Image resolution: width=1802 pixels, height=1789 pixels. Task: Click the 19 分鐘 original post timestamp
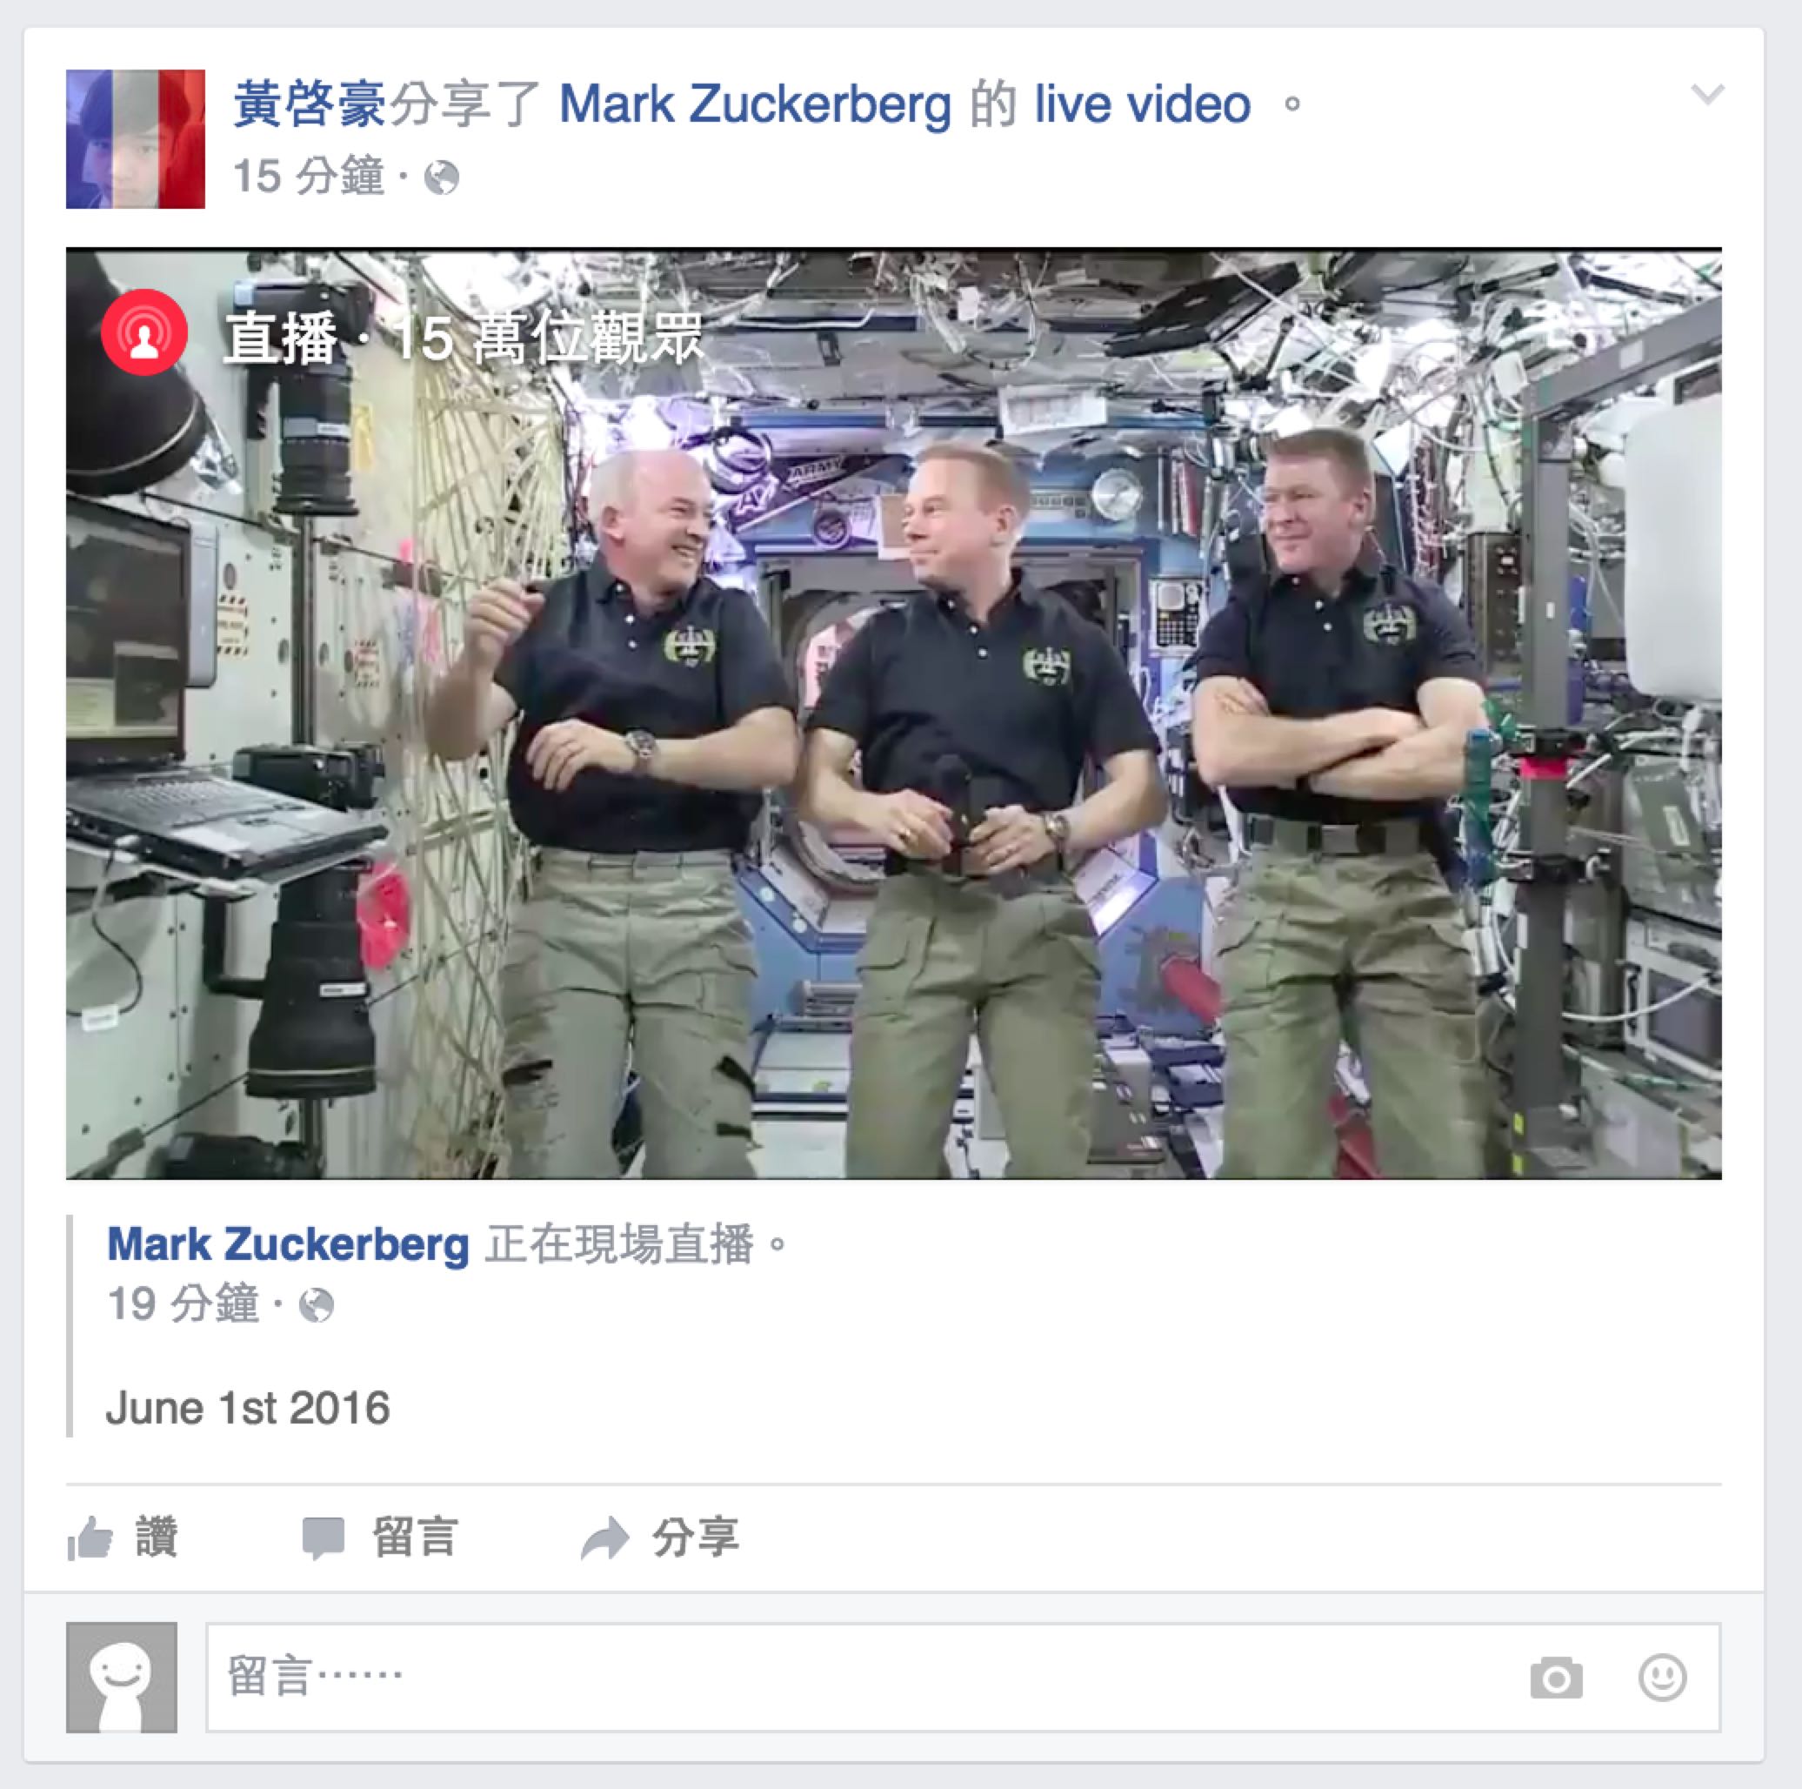click(183, 1303)
